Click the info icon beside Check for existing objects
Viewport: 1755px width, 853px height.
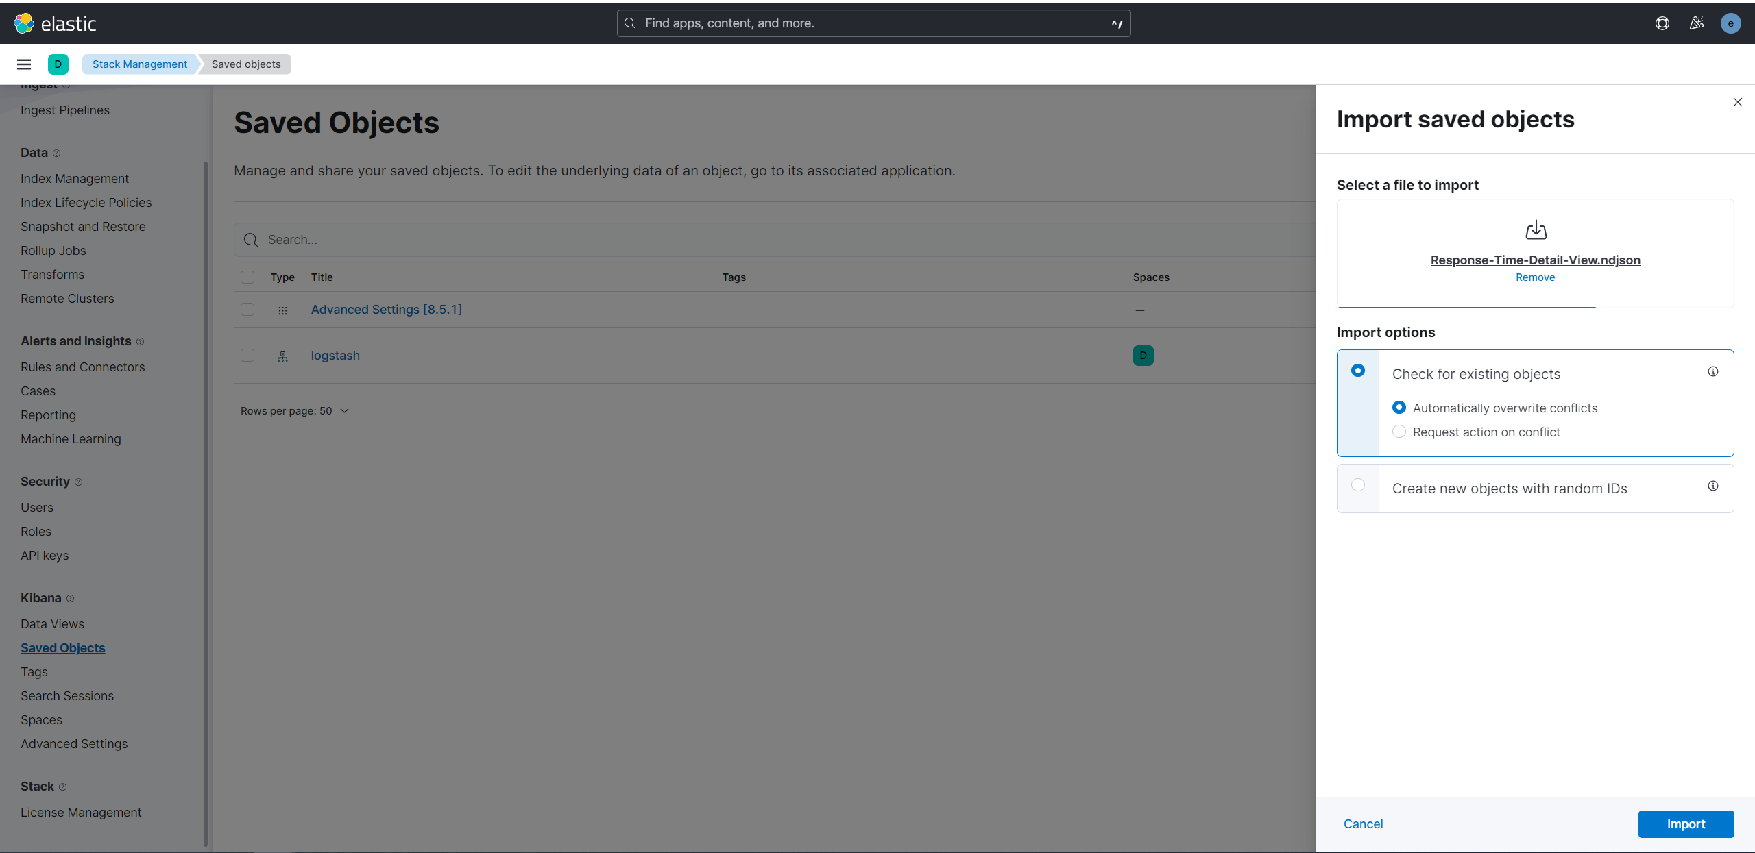[x=1712, y=371]
